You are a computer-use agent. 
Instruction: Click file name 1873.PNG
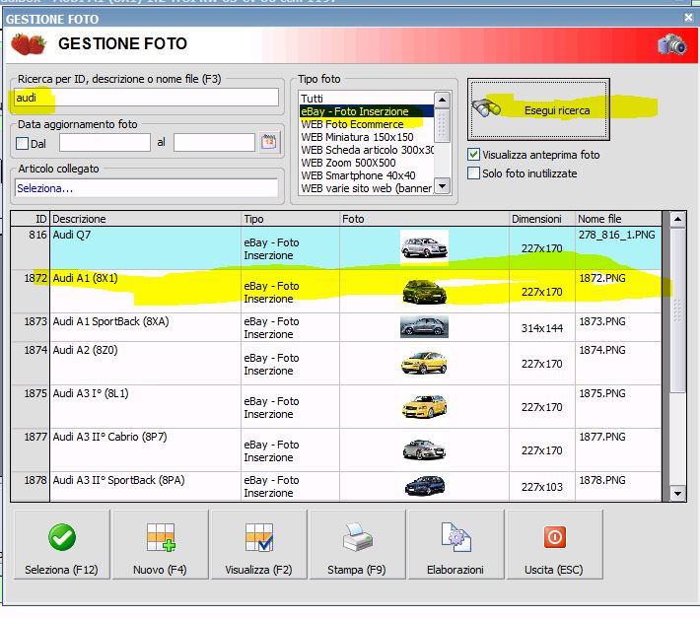pyautogui.click(x=602, y=321)
